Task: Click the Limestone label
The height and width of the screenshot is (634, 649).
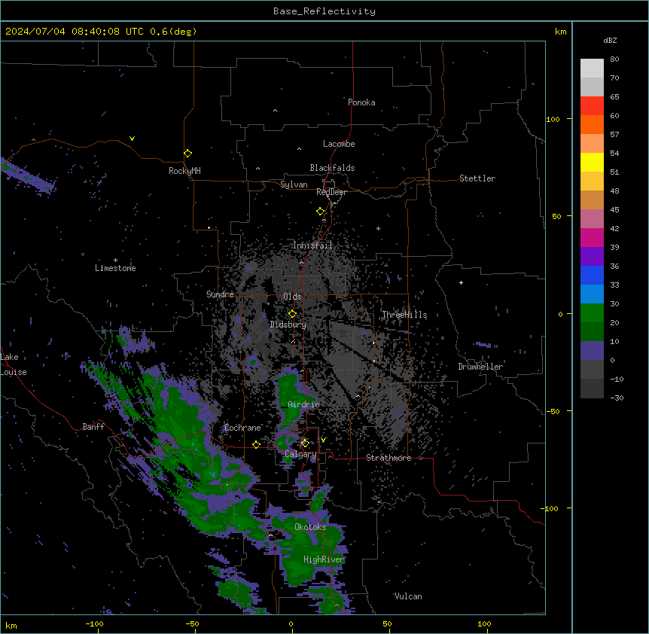Action: pos(115,268)
